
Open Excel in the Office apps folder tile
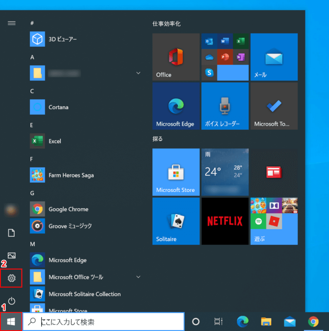(241, 41)
